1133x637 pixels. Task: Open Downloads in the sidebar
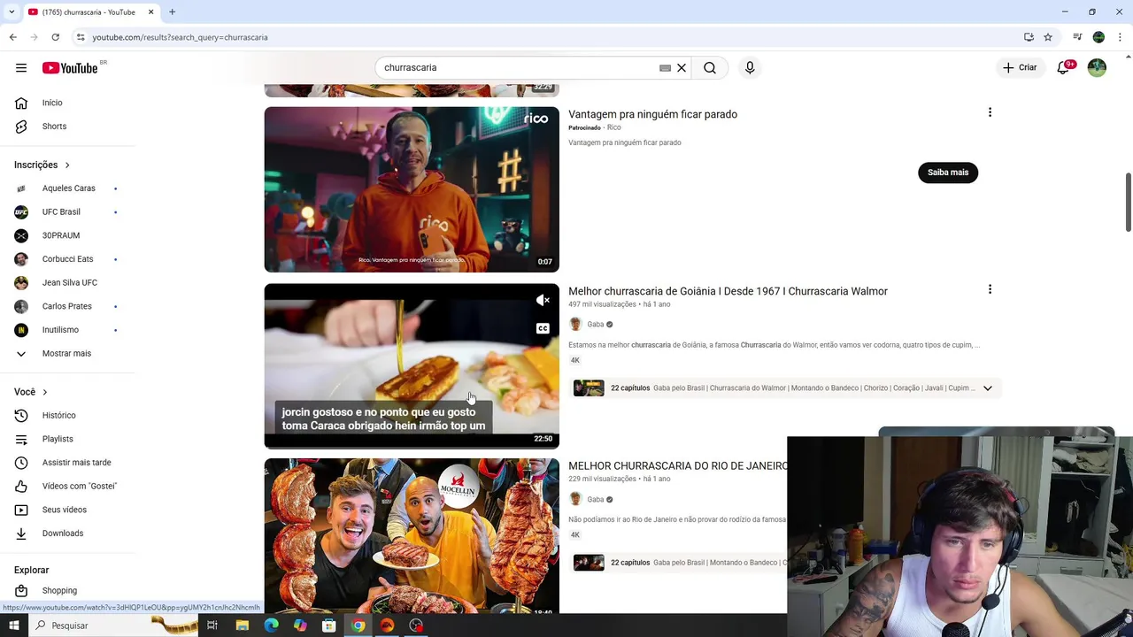[62, 533]
